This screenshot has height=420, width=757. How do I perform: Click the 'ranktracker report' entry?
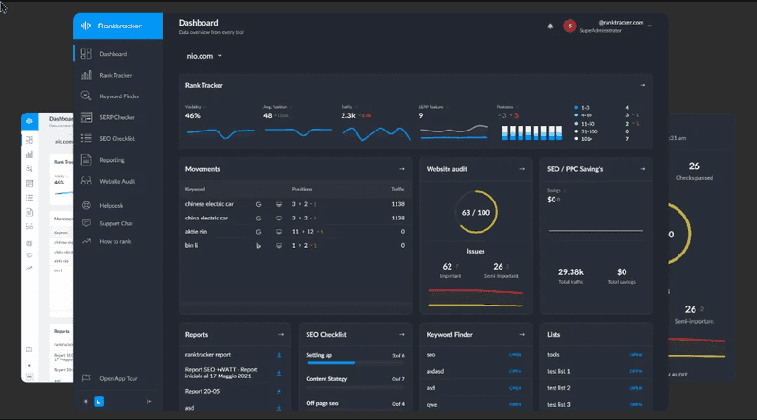point(208,355)
